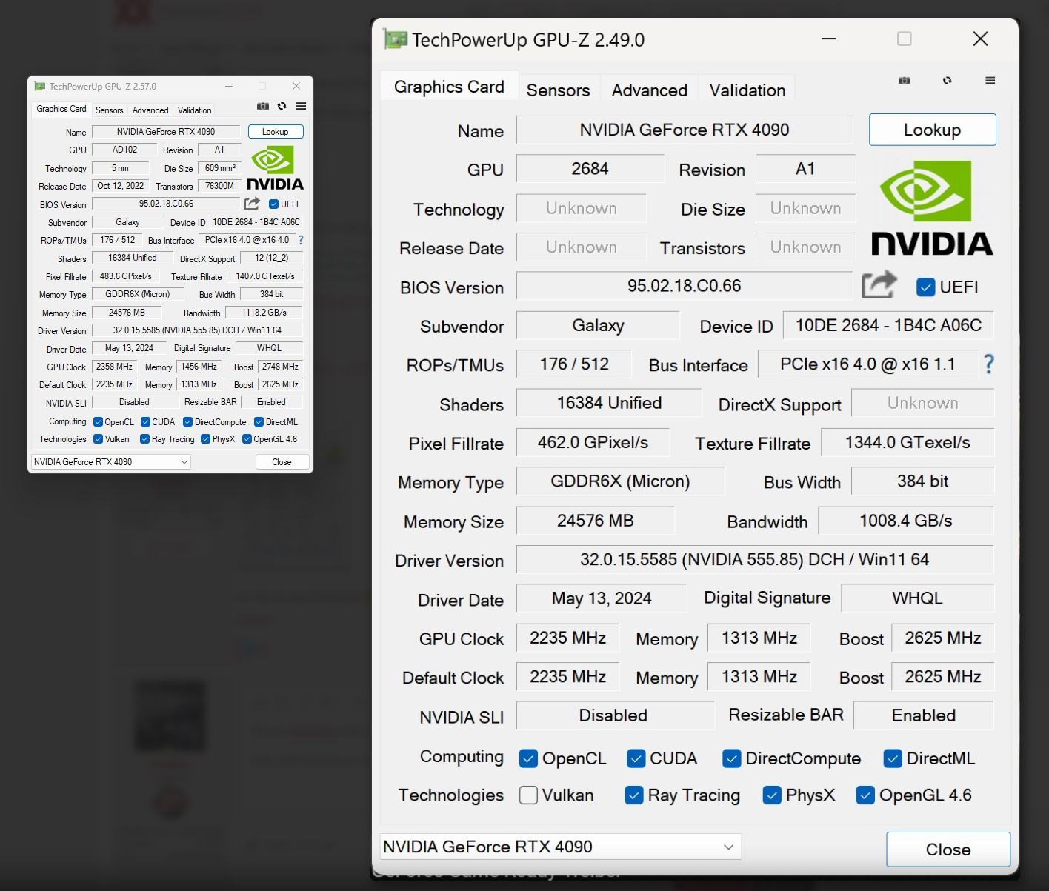Click the Driver Version field in GPU-Z 2.49.0
This screenshot has height=891, width=1049.
754,559
